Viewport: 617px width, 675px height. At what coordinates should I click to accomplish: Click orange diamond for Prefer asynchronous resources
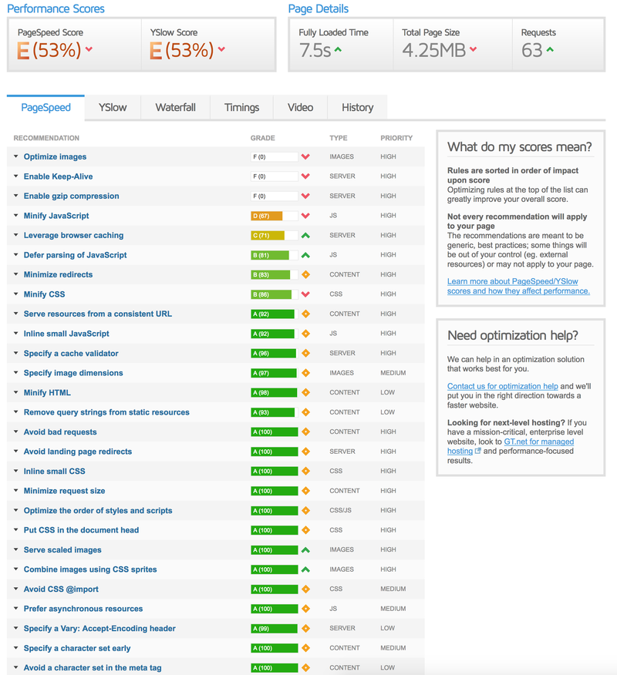(x=305, y=609)
